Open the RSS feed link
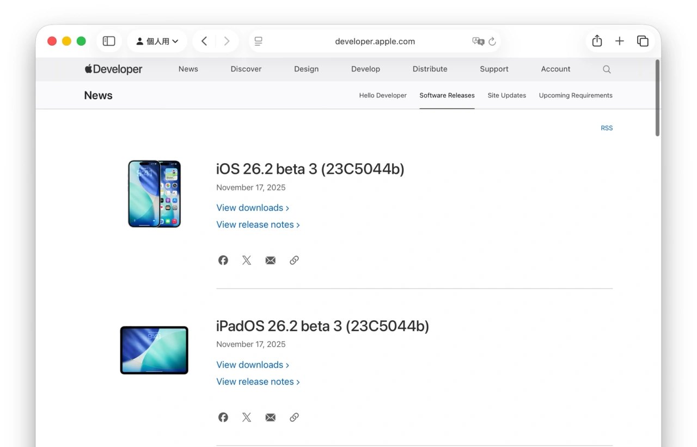The image size is (697, 447). click(607, 128)
